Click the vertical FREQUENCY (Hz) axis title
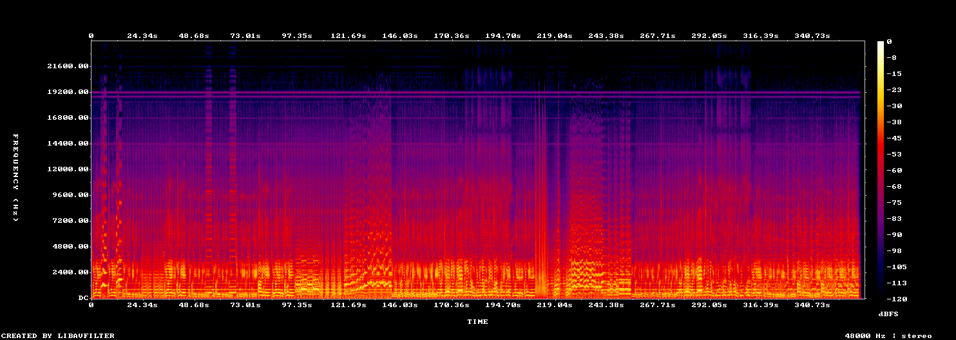 tap(15, 178)
